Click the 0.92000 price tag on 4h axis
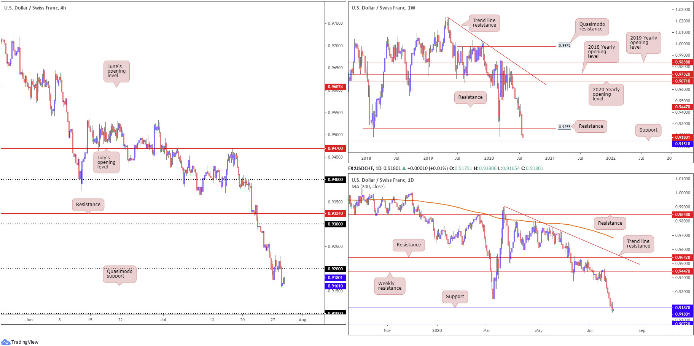Viewport: 694px width, 346px height. pos(335,269)
